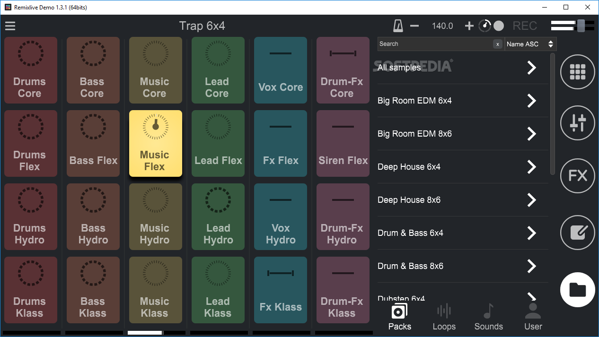Trigger the Drums Flex pad
Viewport: 599px width, 337px height.
click(31, 144)
